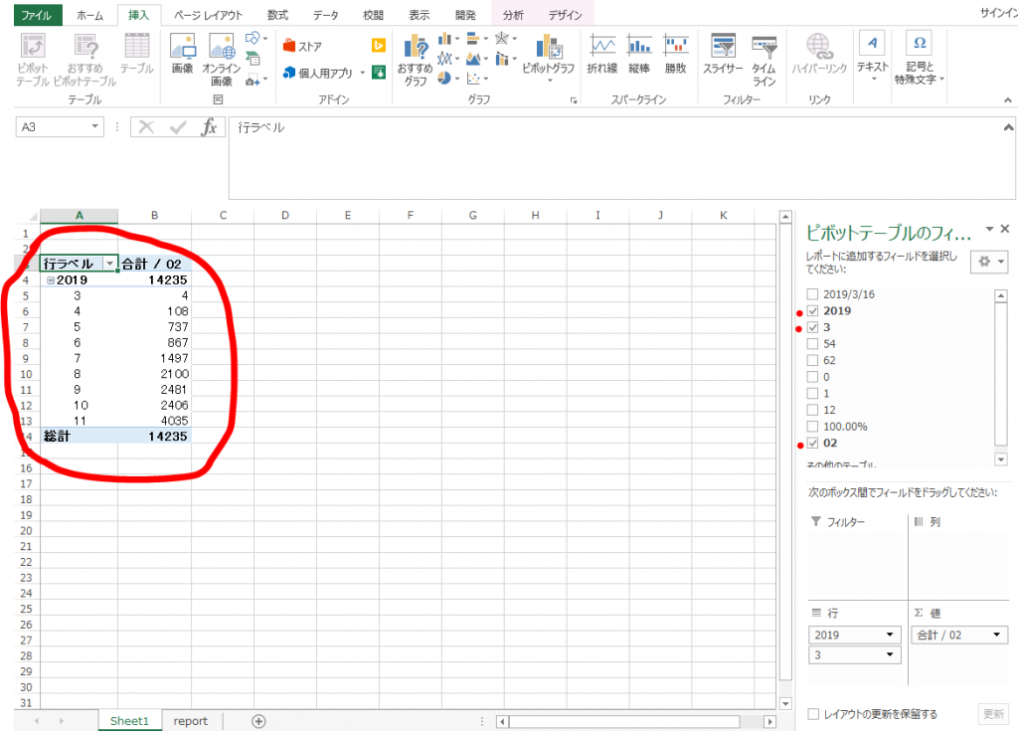Screen dimensions: 1018x731
Task: Open 2019 row field dropdown
Action: [x=890, y=635]
